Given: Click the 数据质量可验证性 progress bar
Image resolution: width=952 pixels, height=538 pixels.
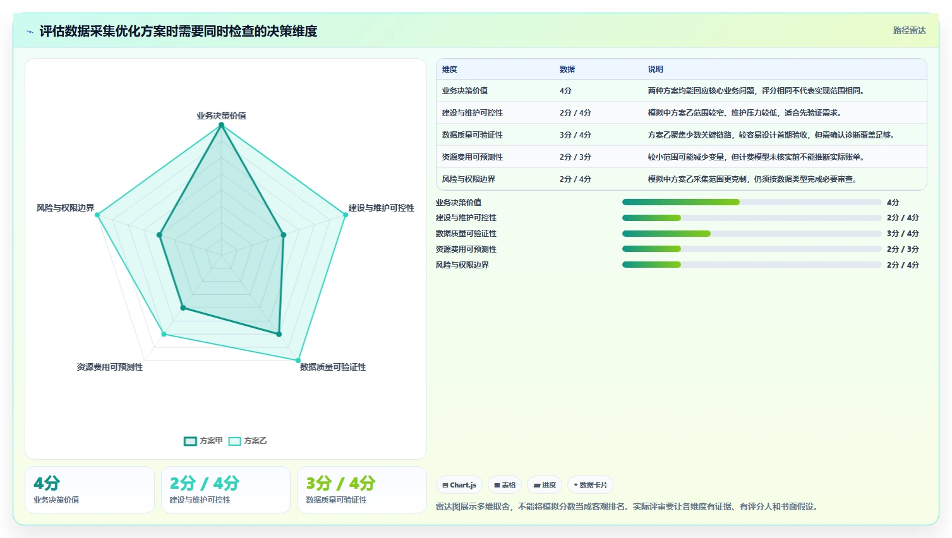Looking at the screenshot, I should coord(752,234).
